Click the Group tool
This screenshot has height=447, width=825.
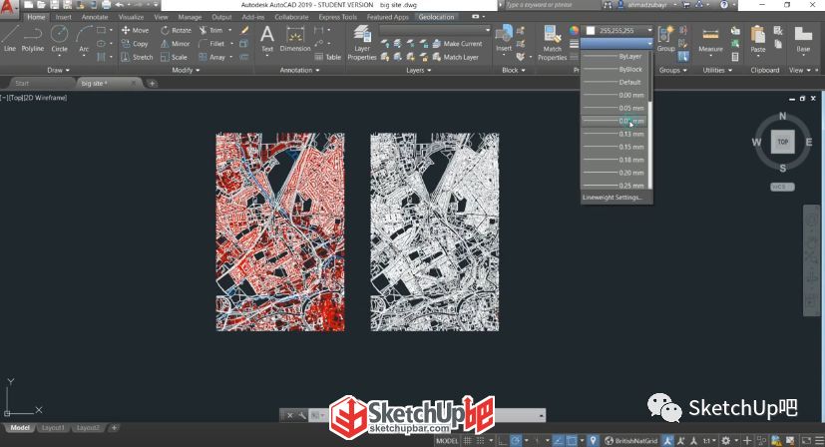click(x=665, y=39)
